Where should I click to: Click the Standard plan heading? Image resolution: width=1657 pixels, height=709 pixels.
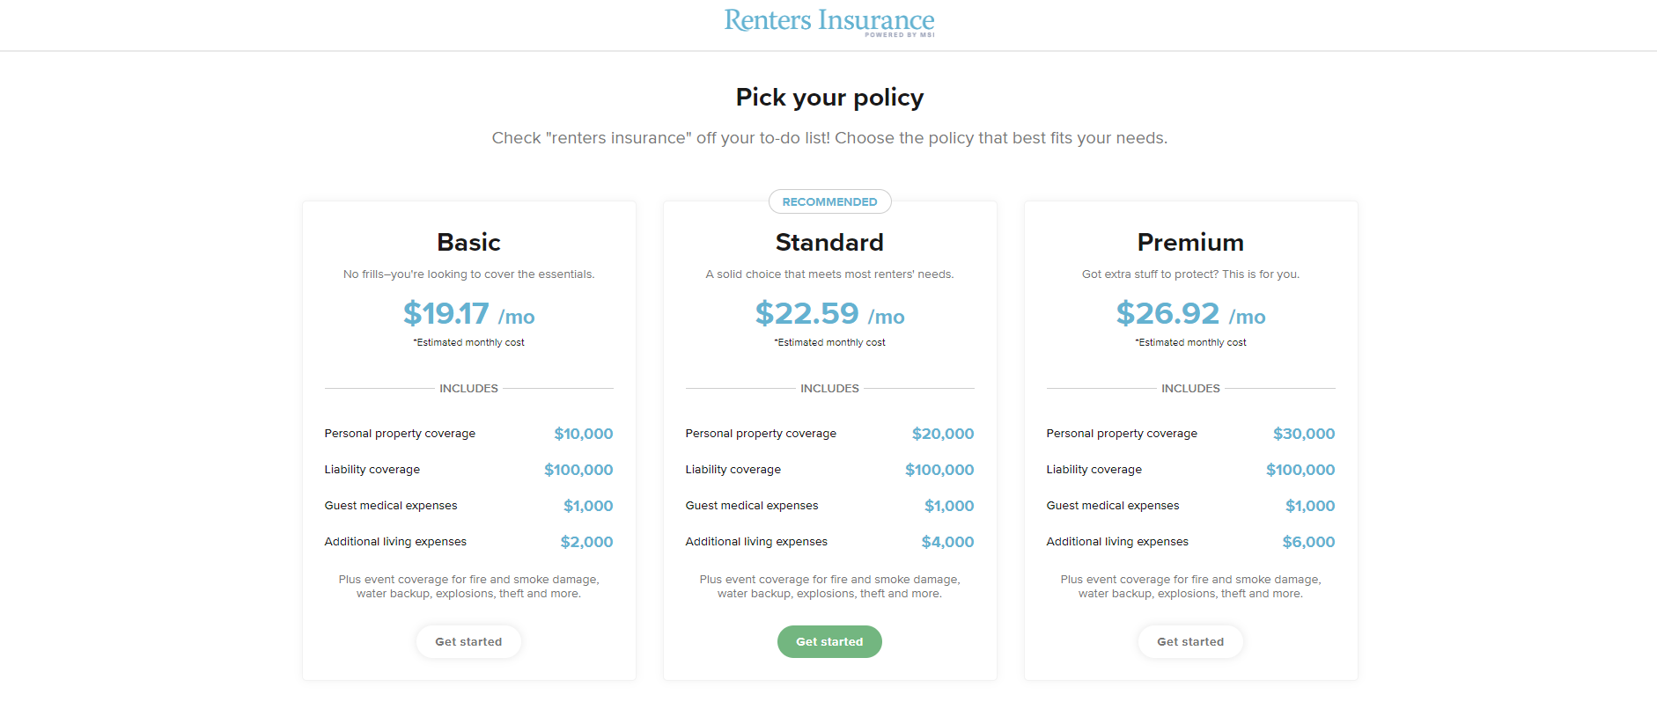point(829,242)
